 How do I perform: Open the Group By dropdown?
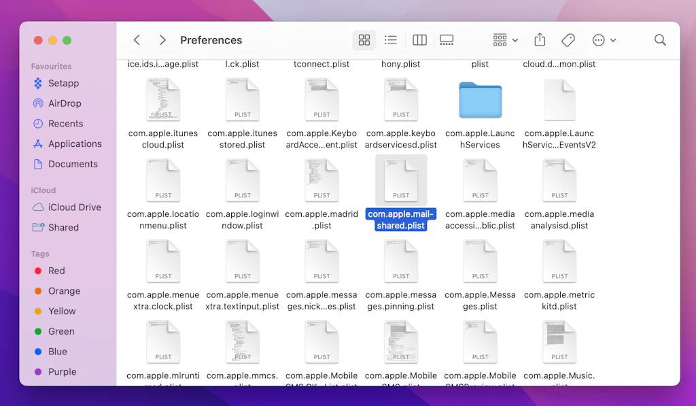pos(505,40)
